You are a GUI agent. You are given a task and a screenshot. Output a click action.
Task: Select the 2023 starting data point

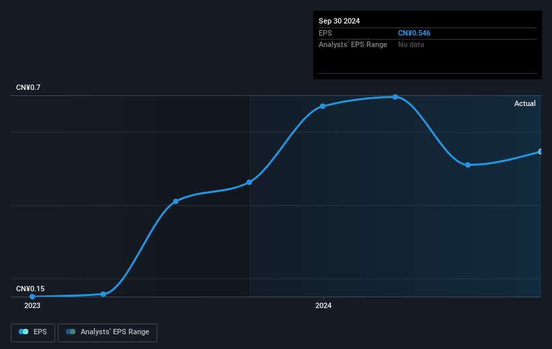click(32, 297)
